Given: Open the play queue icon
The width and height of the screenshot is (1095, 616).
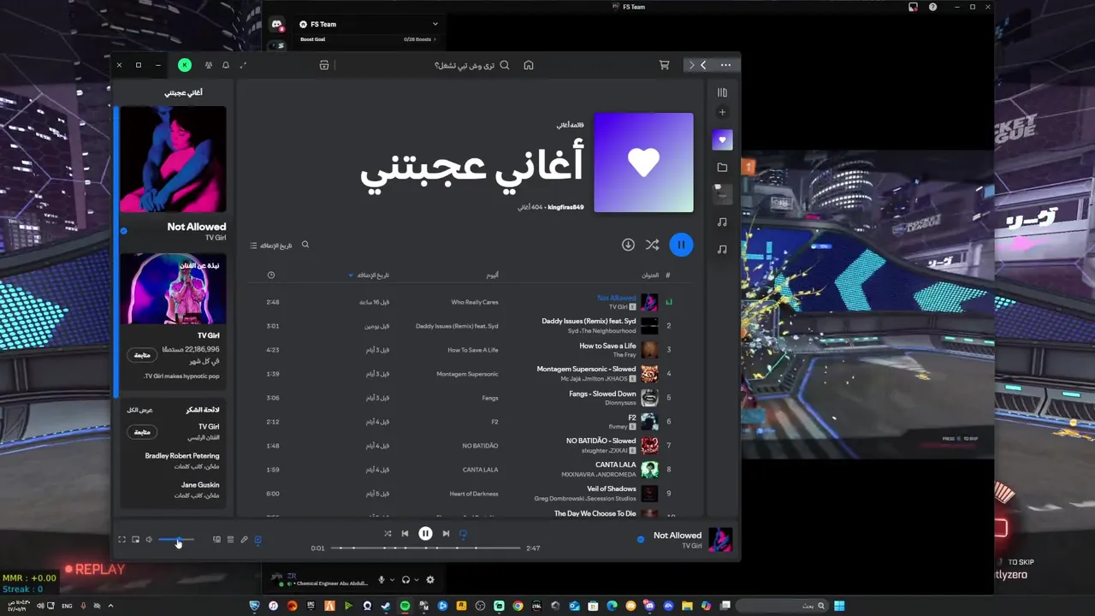Looking at the screenshot, I should coord(230,540).
